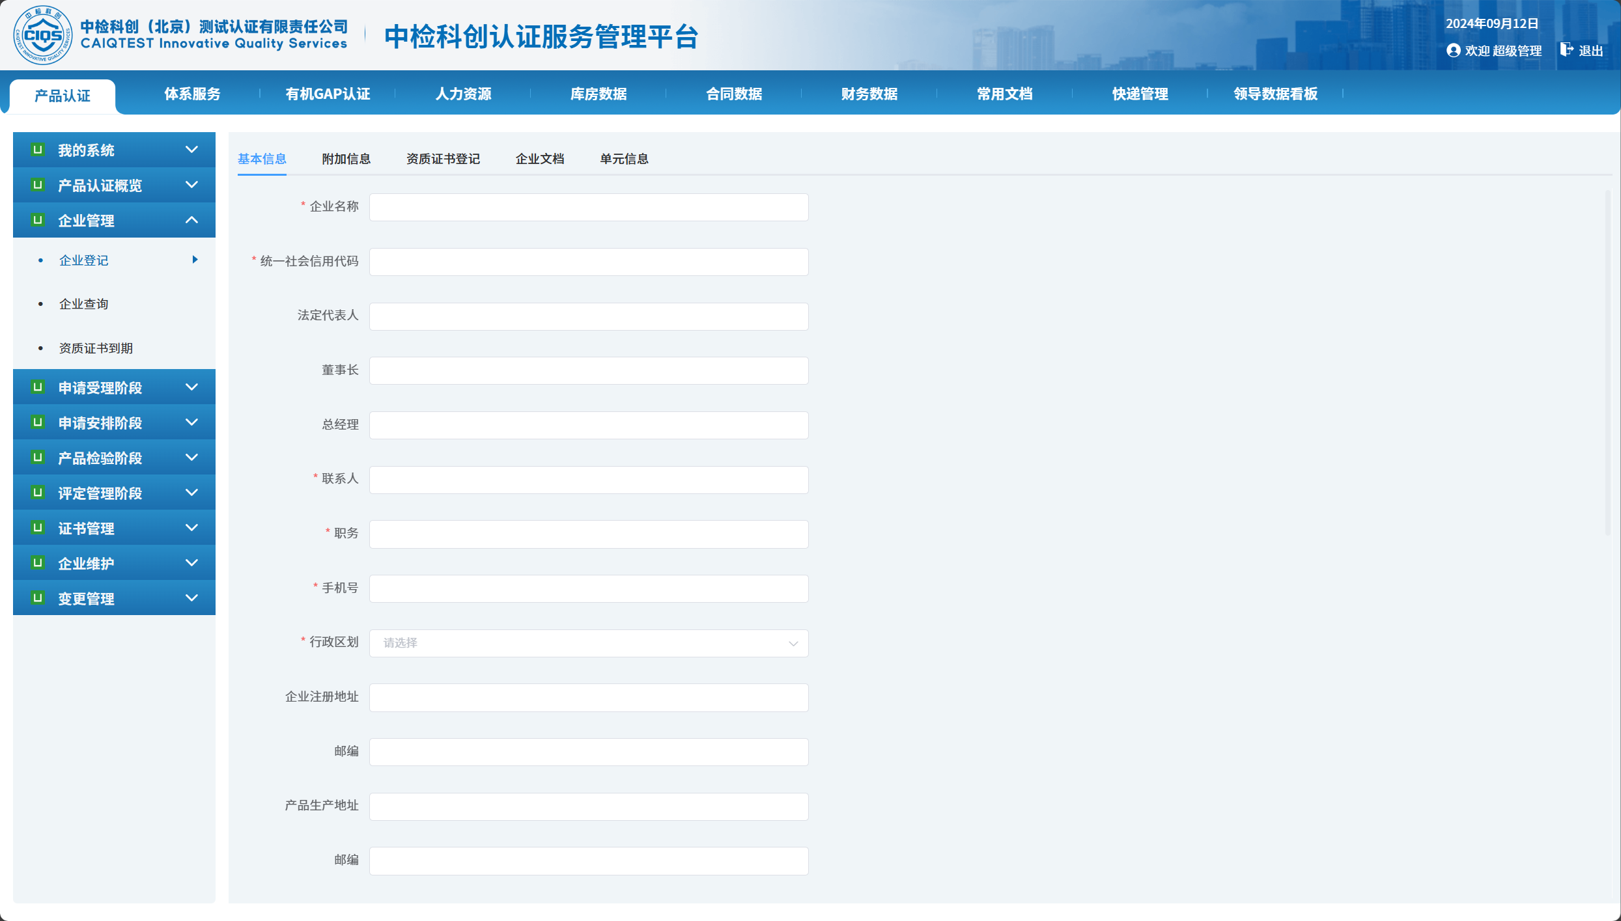The image size is (1621, 921).
Task: Open the 企业查询 sidebar link
Action: [83, 304]
